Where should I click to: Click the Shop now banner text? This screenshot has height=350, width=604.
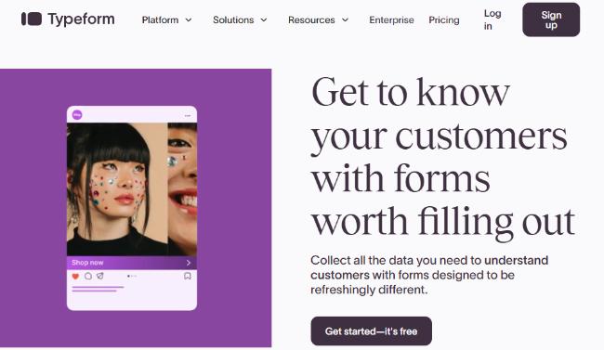tap(87, 263)
